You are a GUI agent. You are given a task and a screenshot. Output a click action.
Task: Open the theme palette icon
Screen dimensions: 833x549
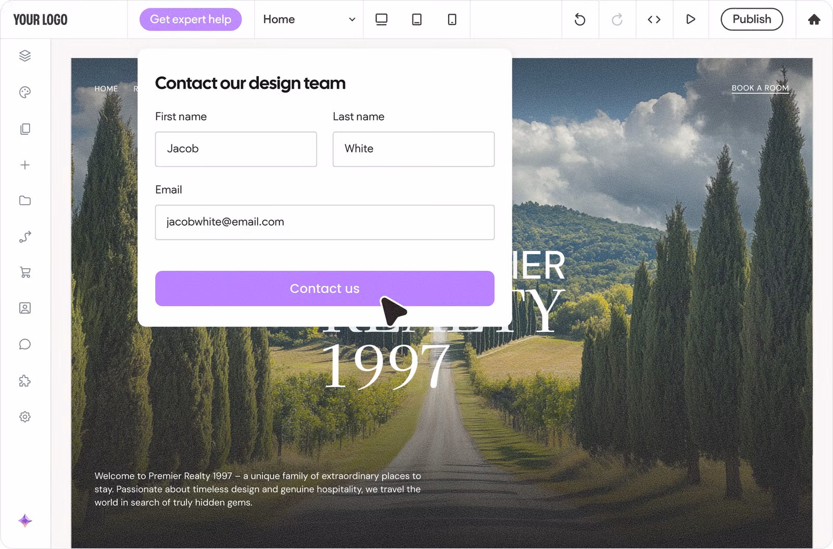click(x=25, y=93)
